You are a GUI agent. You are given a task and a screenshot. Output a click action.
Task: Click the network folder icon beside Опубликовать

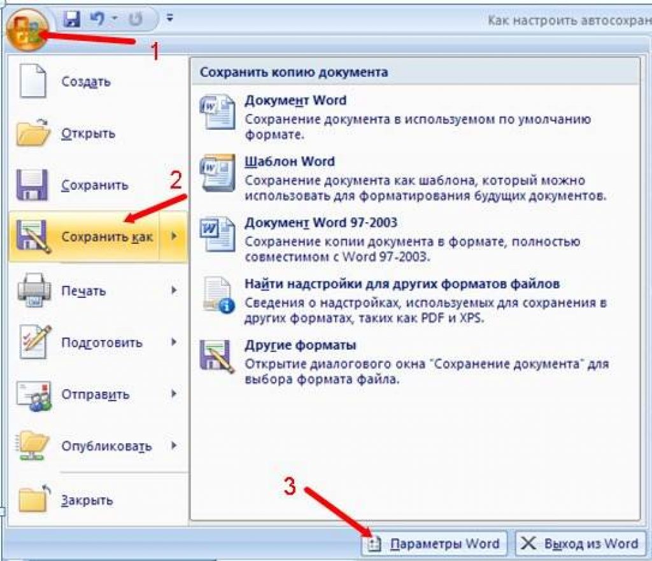pyautogui.click(x=33, y=446)
